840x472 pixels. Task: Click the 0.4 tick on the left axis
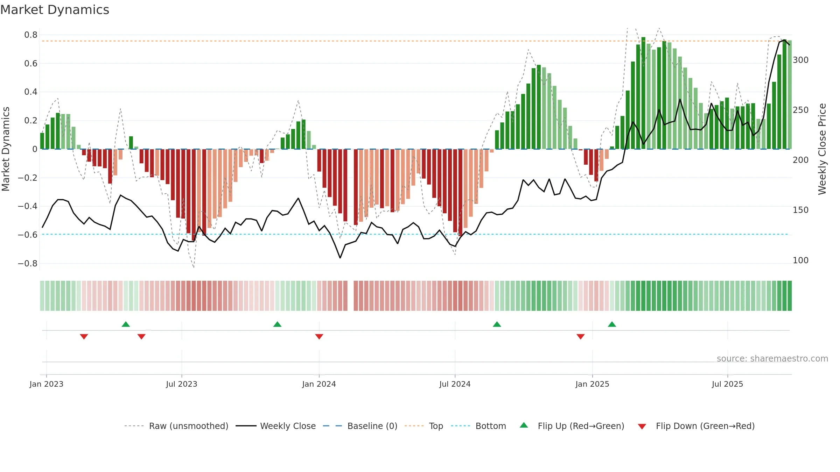[31, 92]
